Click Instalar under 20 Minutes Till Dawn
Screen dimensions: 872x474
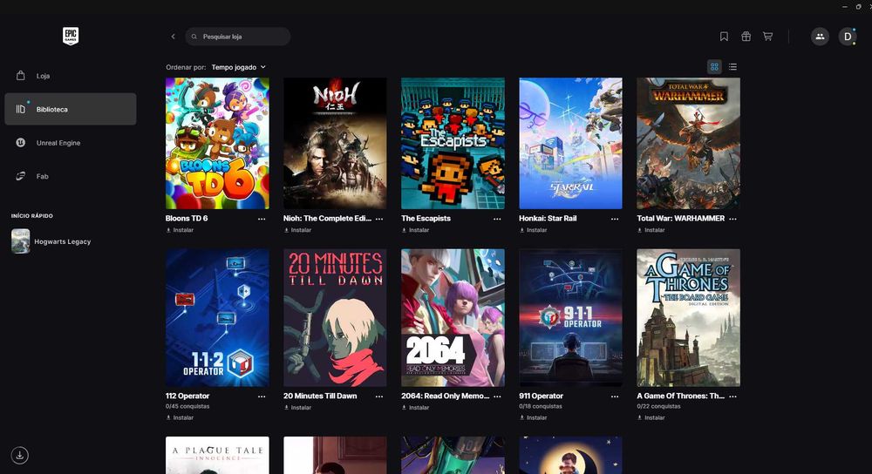click(297, 408)
